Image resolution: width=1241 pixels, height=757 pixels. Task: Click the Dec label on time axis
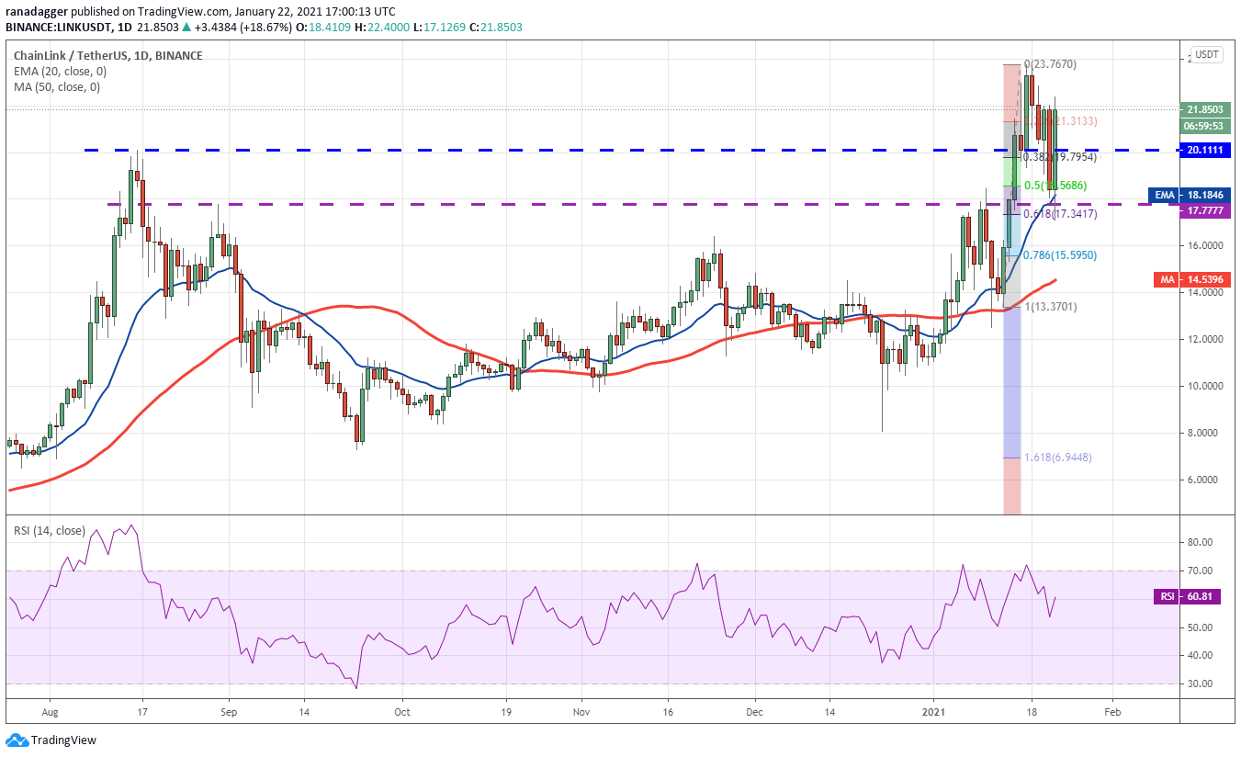(x=753, y=711)
